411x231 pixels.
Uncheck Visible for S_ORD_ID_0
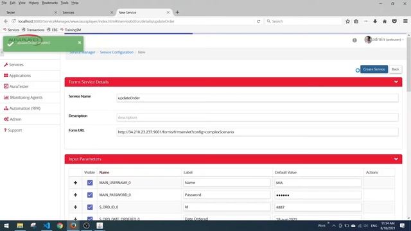coord(90,207)
